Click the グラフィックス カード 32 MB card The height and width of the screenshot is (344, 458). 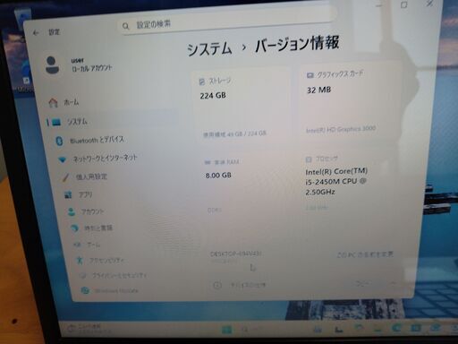click(x=349, y=101)
